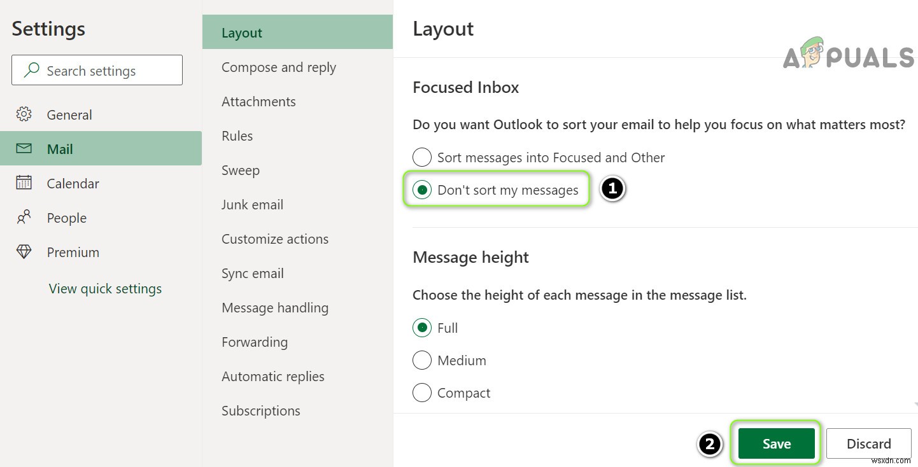The width and height of the screenshot is (918, 467).
Task: Go to Automatic replies settings
Action: (x=272, y=376)
